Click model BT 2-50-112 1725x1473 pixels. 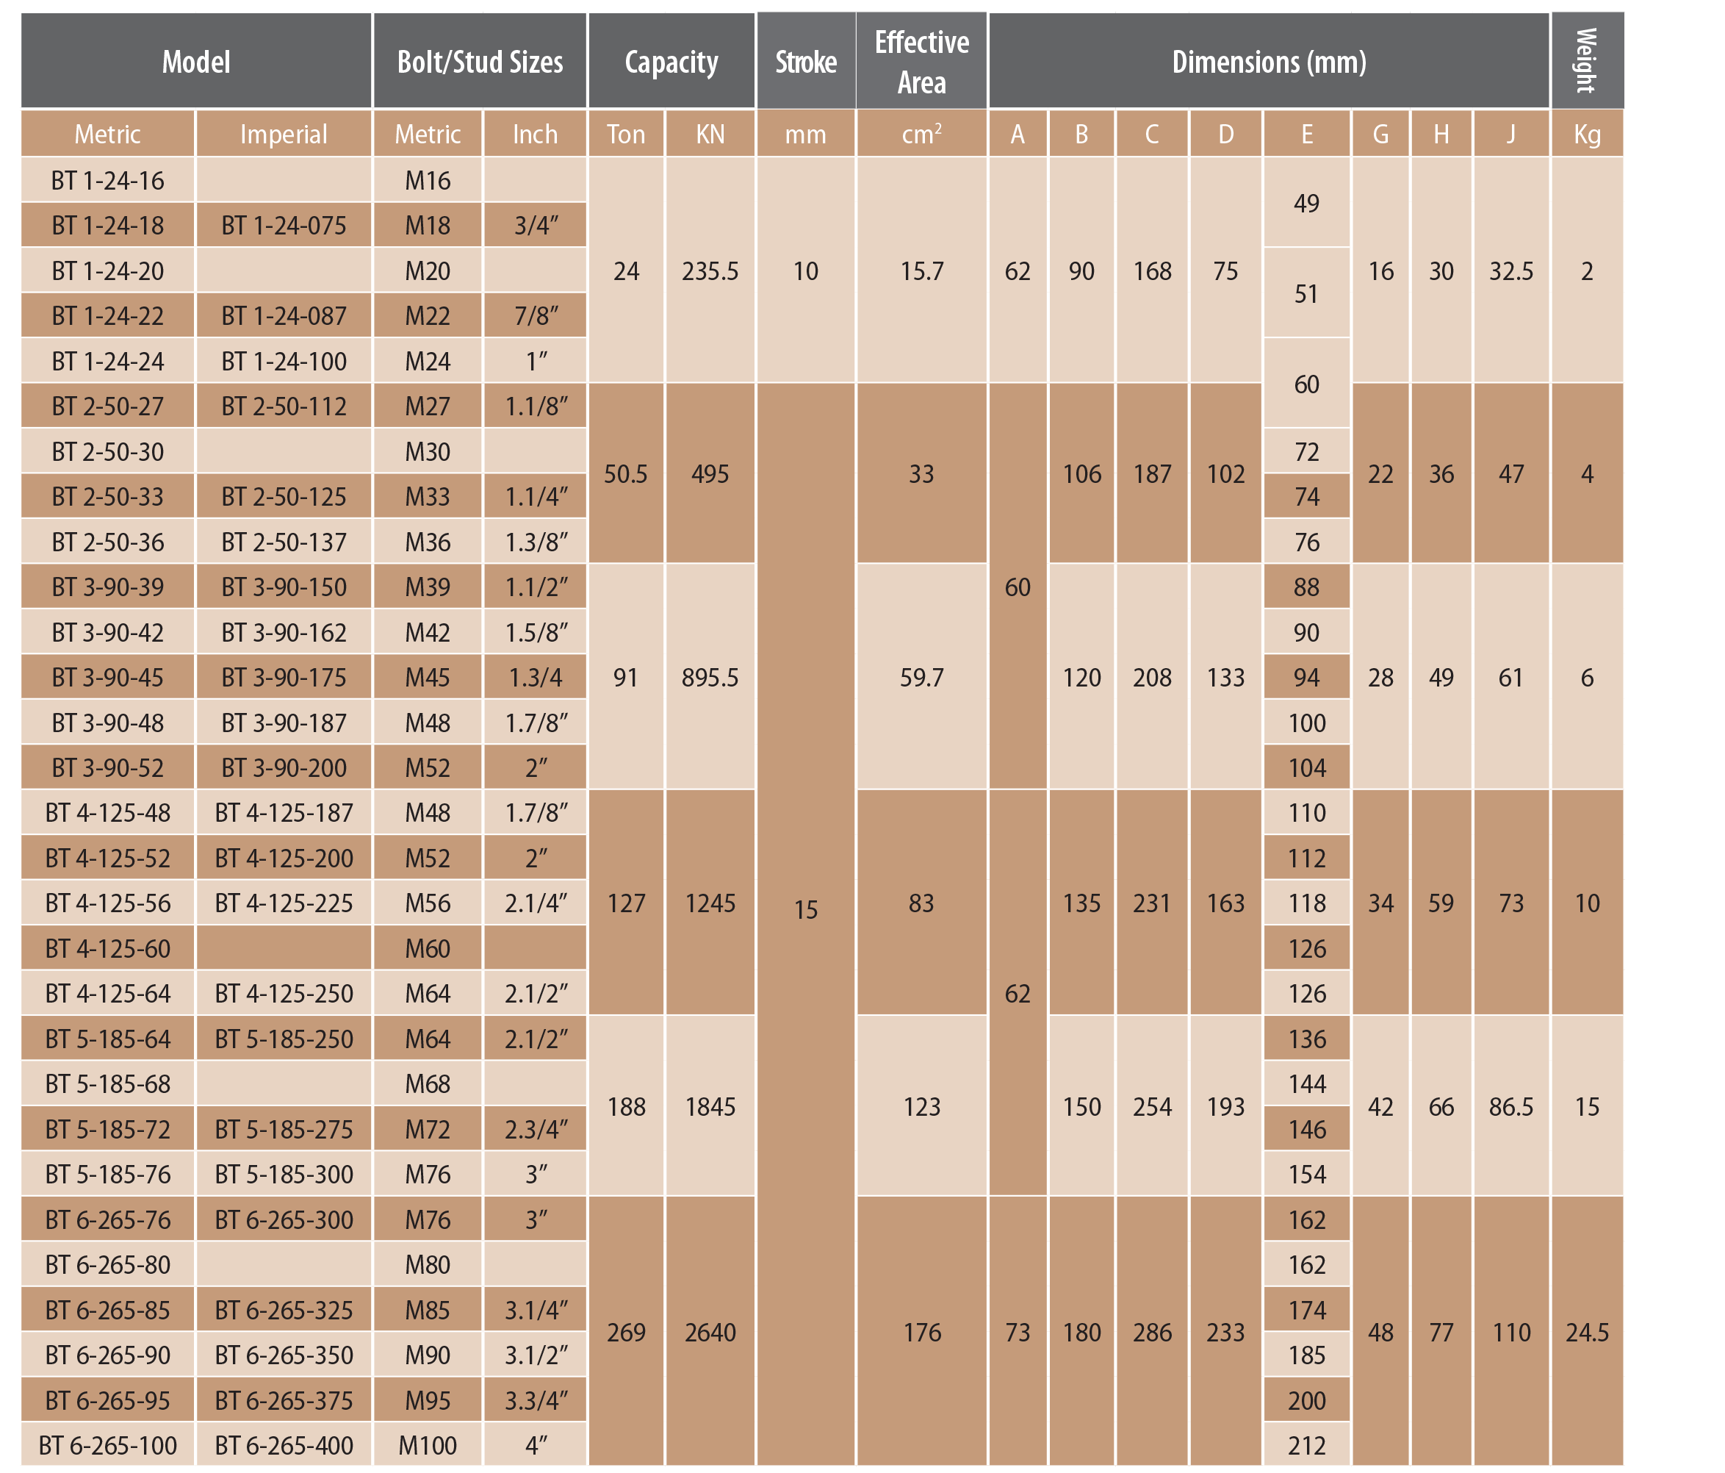tap(283, 406)
